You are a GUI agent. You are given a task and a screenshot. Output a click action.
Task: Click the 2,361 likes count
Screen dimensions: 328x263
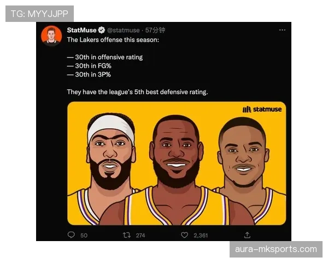[x=201, y=235]
